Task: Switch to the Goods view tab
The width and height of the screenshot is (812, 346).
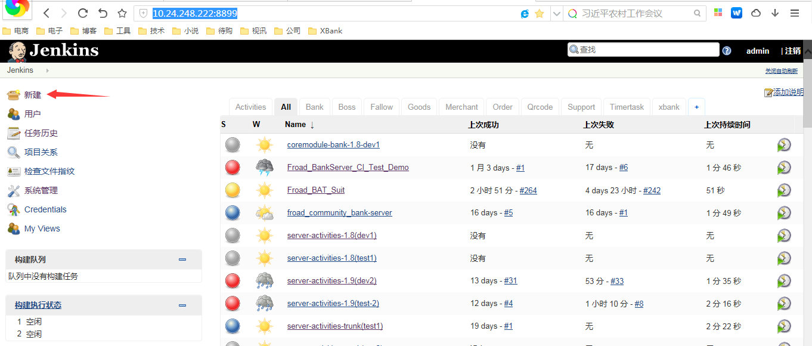Action: [x=419, y=107]
